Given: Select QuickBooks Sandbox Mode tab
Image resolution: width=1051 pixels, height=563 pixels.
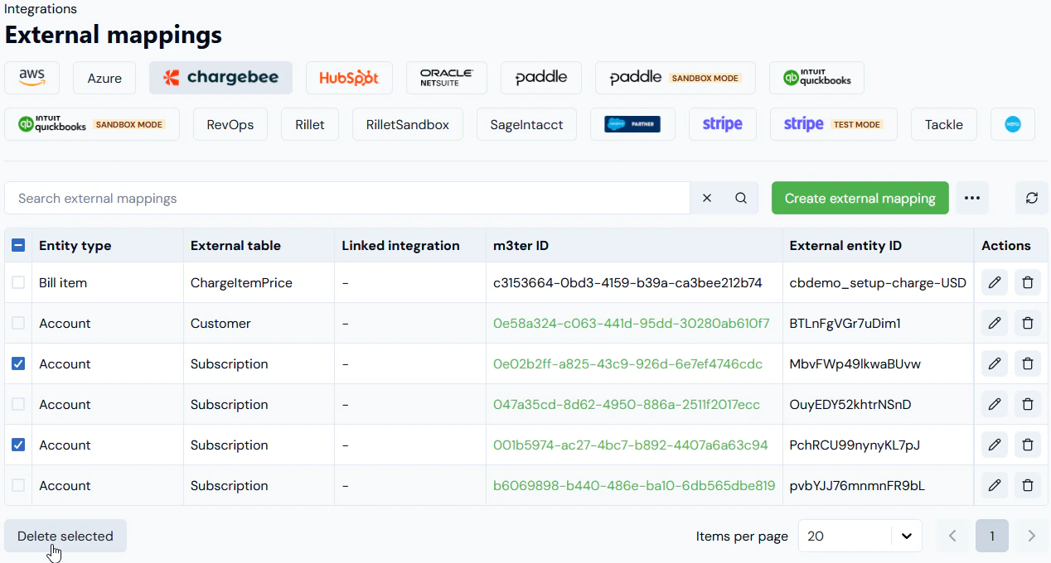Looking at the screenshot, I should (92, 124).
